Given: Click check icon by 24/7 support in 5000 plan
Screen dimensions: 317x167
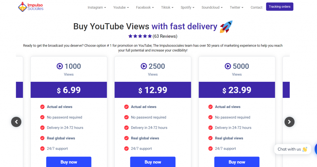Looking at the screenshot, I should click(x=211, y=148).
